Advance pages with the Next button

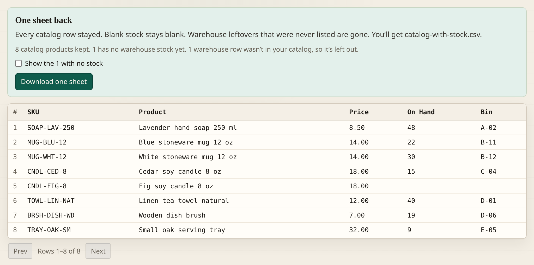click(98, 251)
